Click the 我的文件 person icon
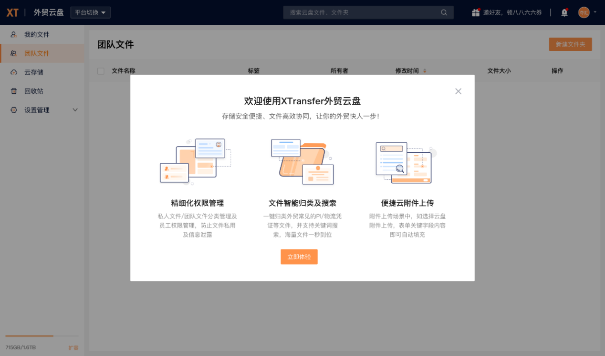Screen dimensions: 605x356 [14, 34]
